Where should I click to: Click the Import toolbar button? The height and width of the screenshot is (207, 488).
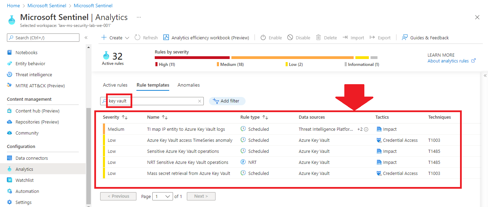tap(353, 38)
